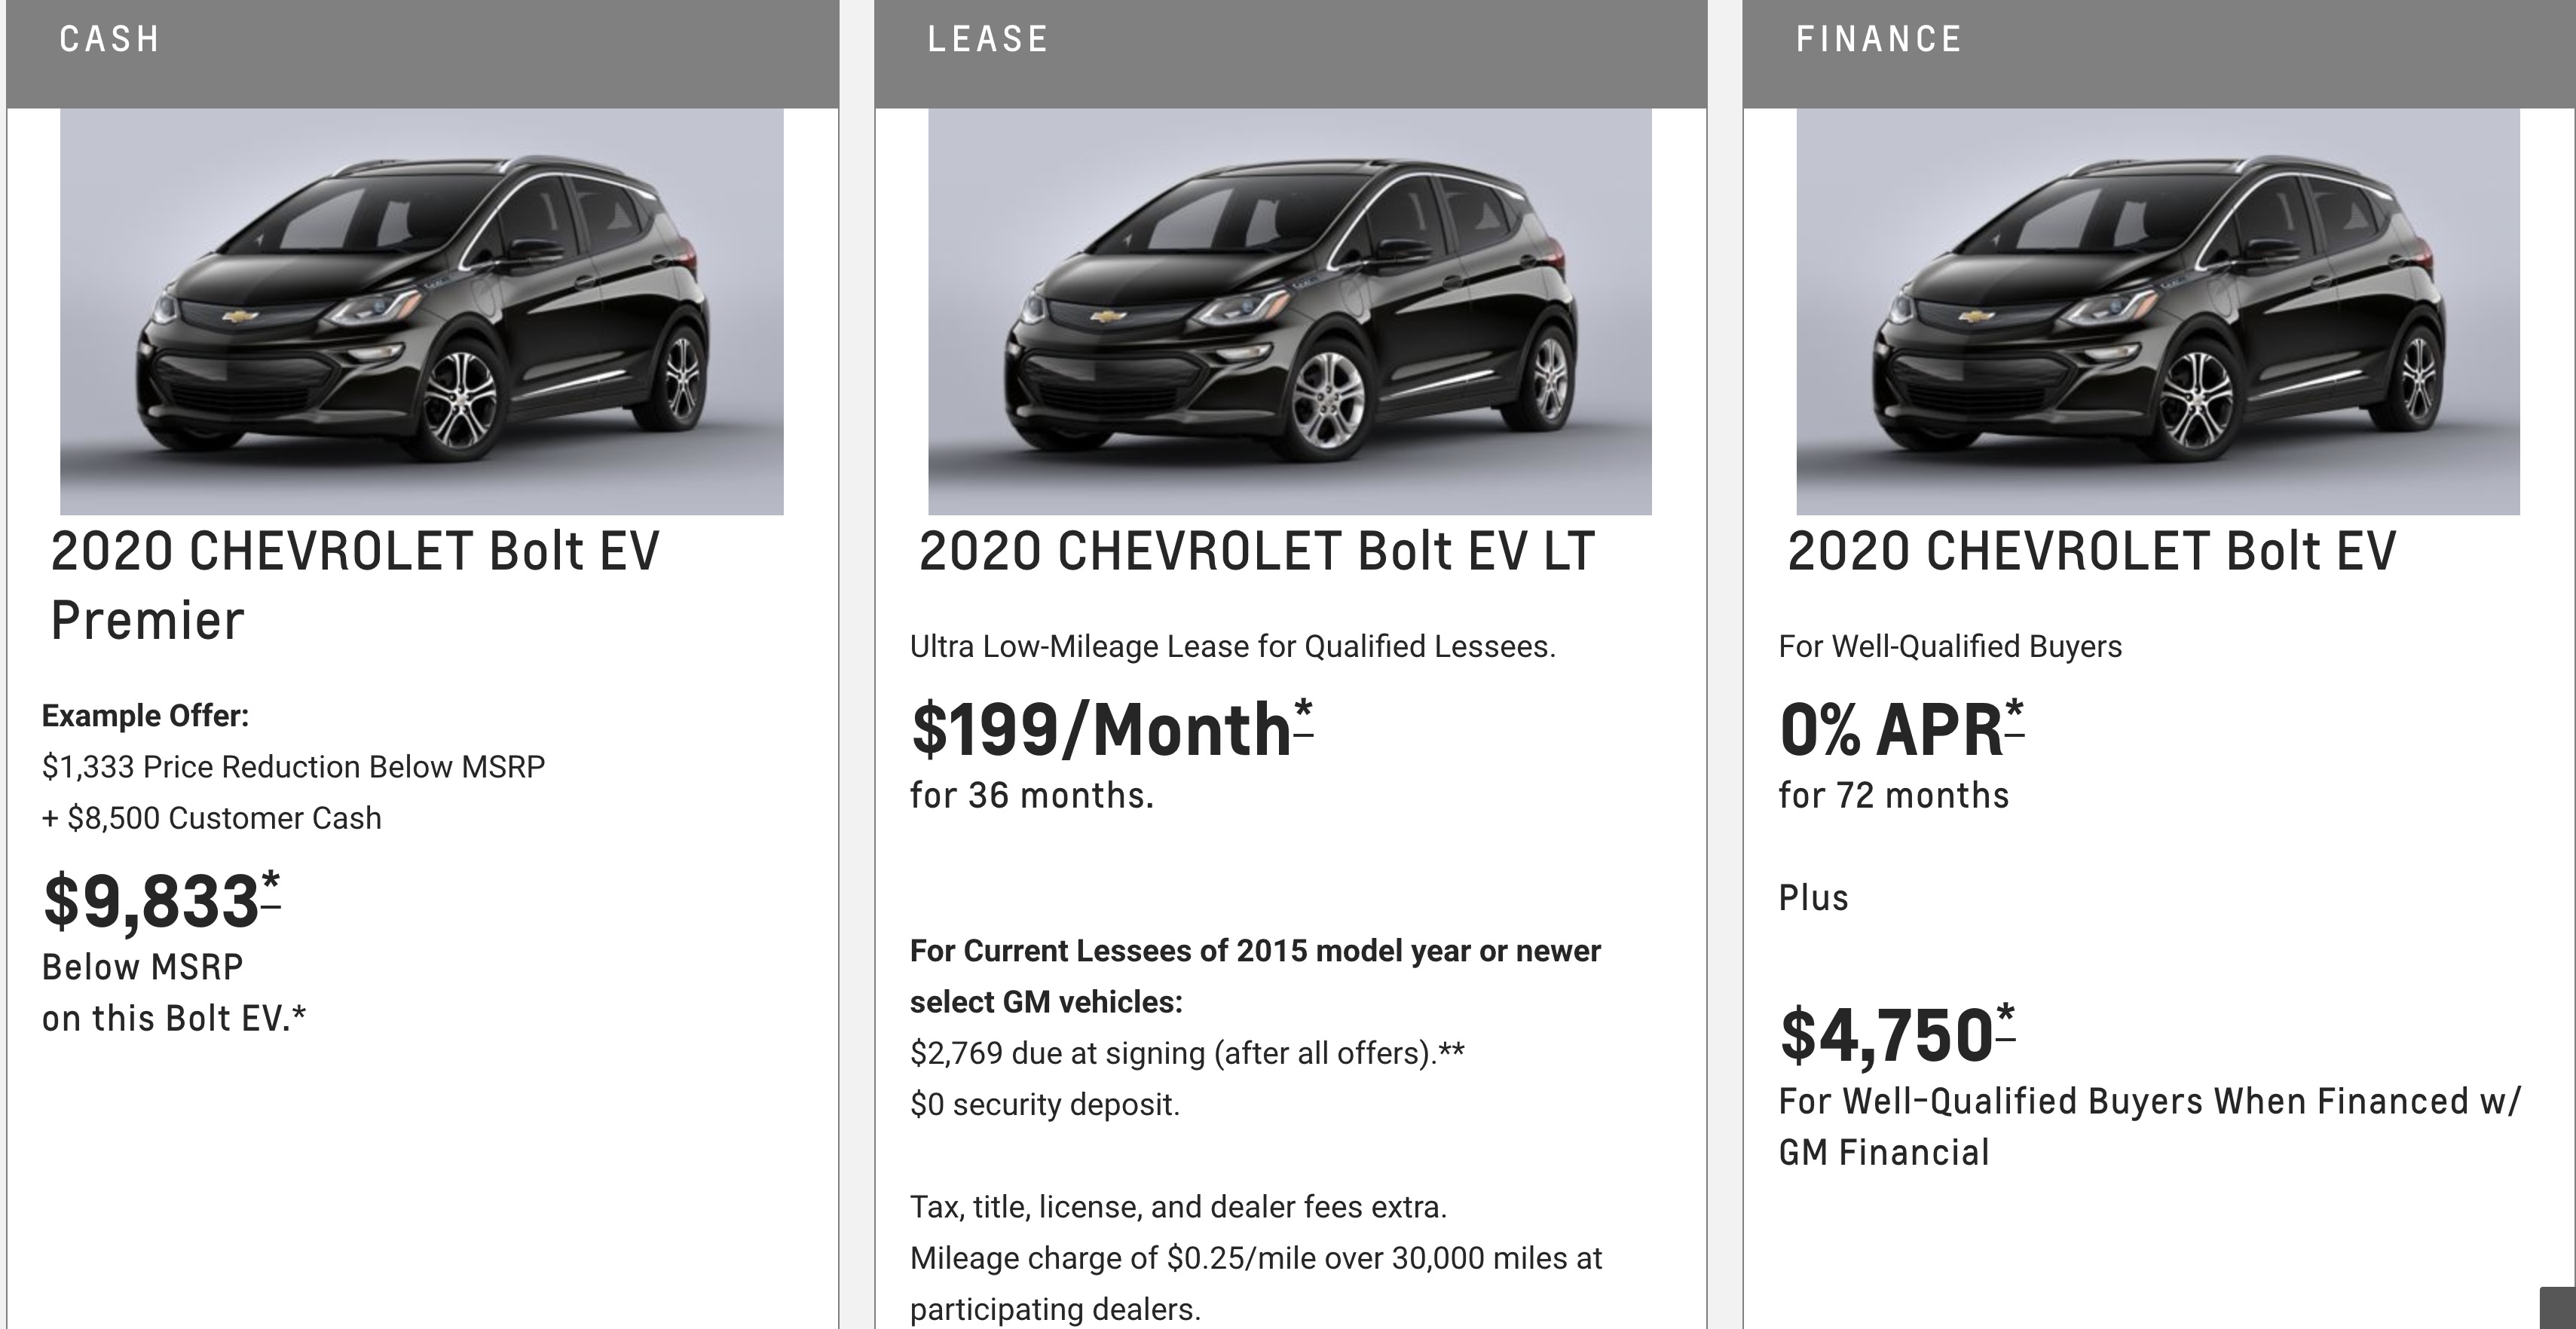Select the LEASE offer header

tap(988, 40)
